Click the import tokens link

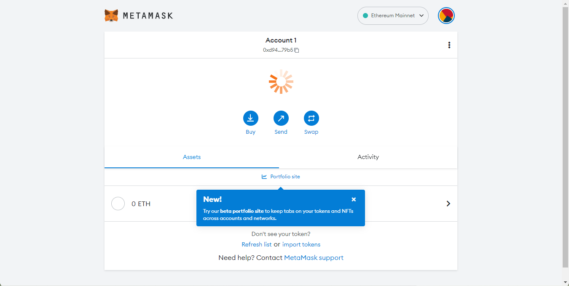301,244
